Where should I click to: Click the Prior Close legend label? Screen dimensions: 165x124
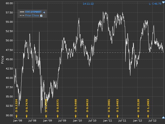[x=32, y=16]
